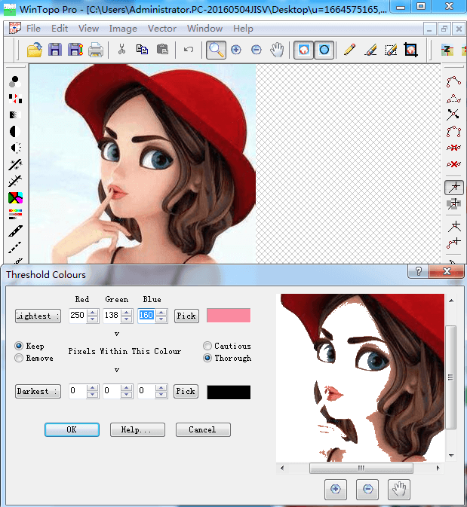Click the Save floppy disk icon
The width and height of the screenshot is (467, 507).
tap(54, 50)
